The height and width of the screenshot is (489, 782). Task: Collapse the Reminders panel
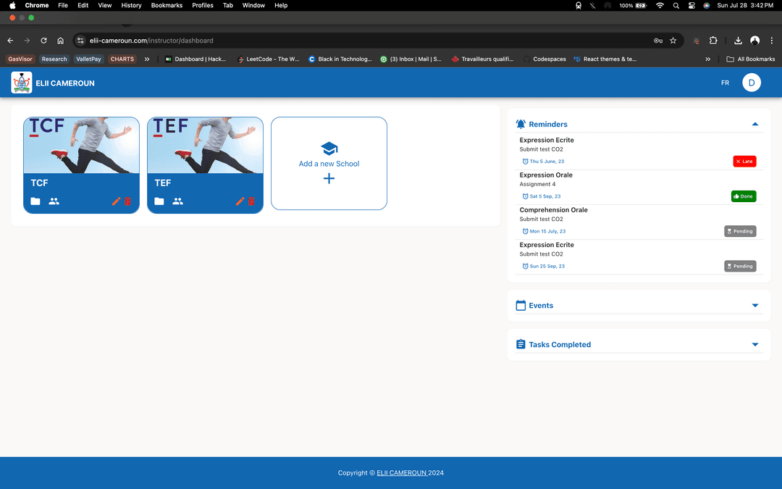click(x=755, y=125)
